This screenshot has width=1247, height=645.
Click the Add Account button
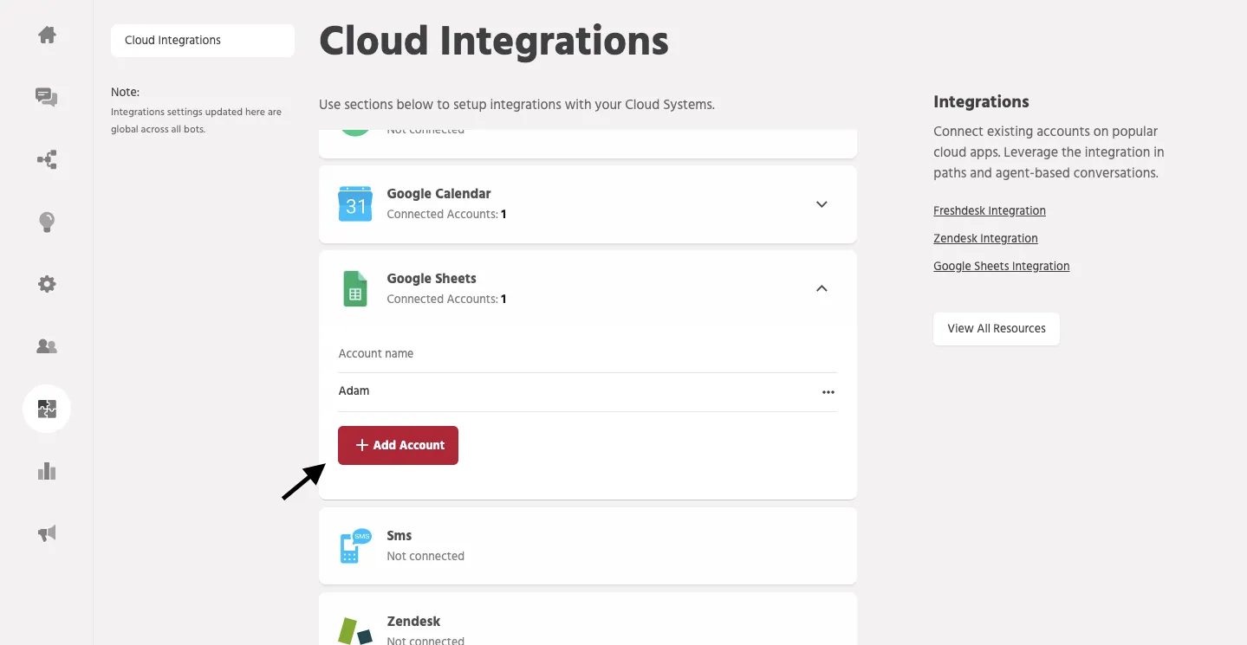(398, 445)
